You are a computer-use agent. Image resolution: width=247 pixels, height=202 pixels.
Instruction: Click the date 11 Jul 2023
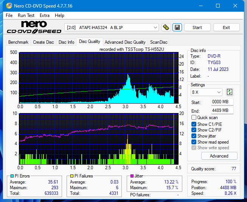218,69
